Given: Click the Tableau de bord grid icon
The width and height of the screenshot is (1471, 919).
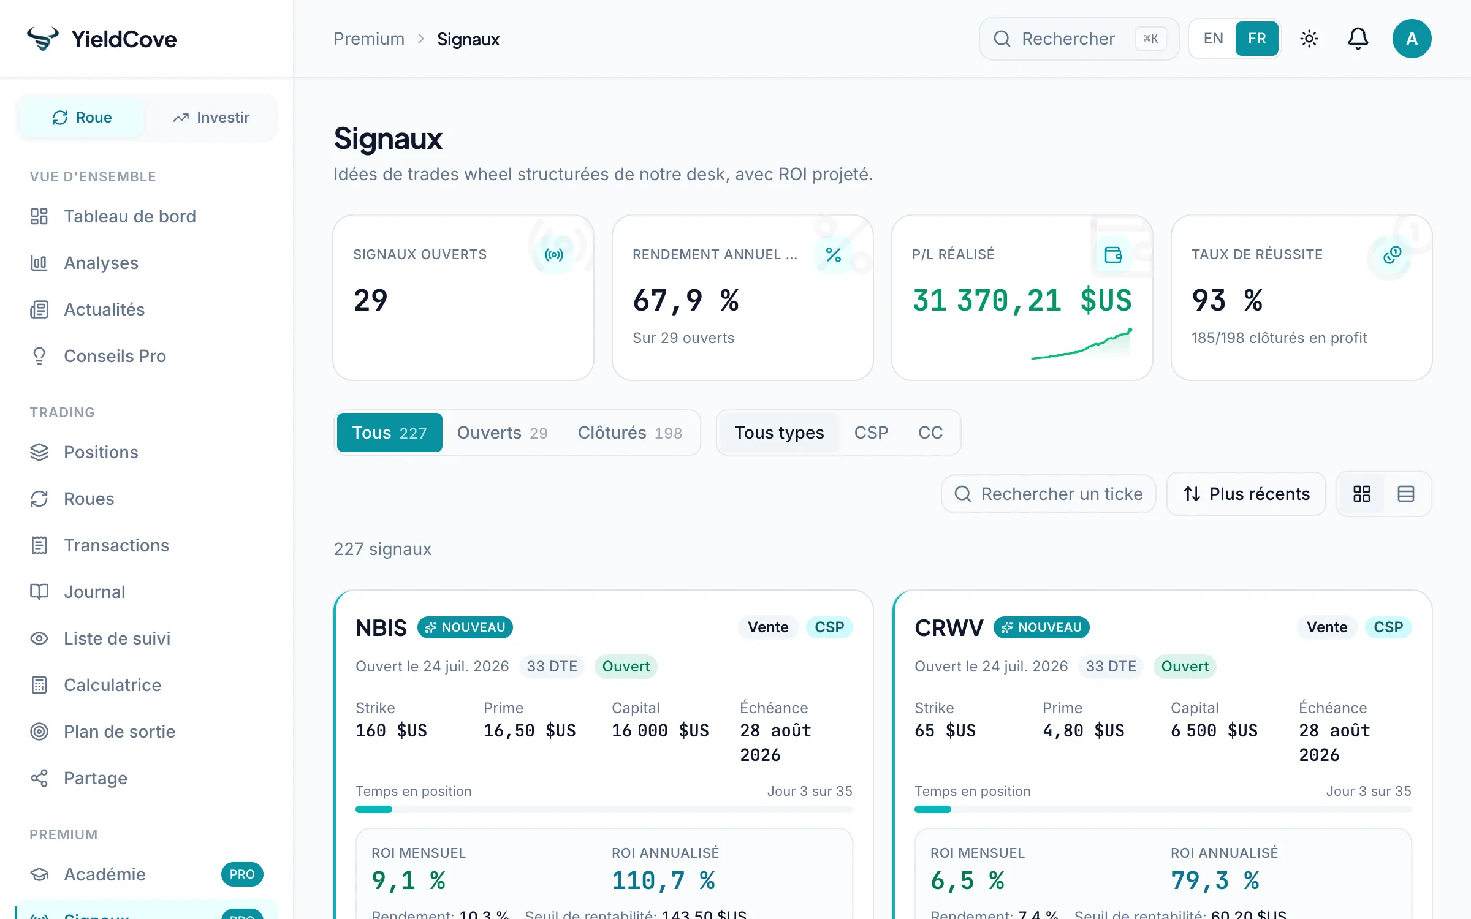Looking at the screenshot, I should [x=39, y=216].
